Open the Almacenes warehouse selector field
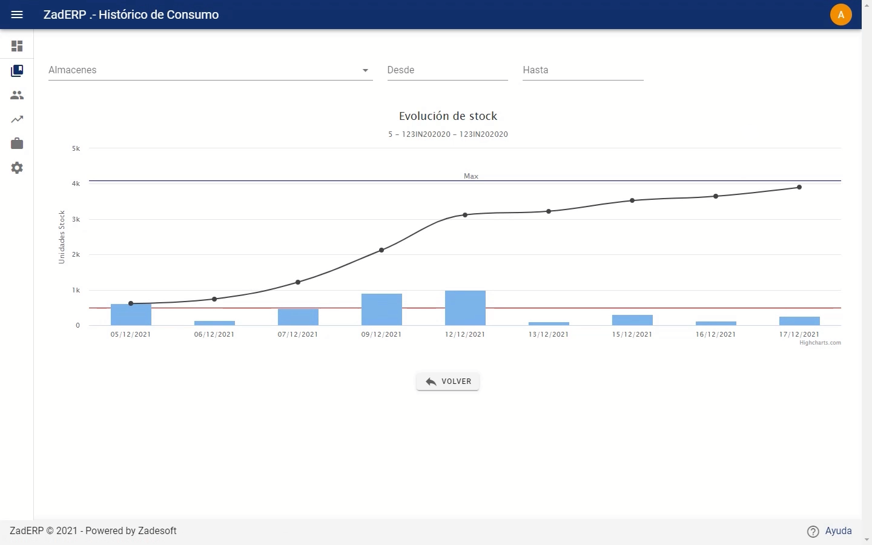The image size is (872, 545). coord(210,70)
